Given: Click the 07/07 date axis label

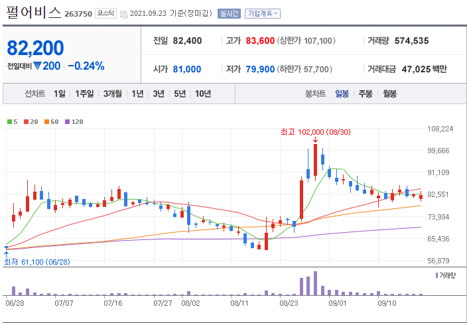Looking at the screenshot, I should pyautogui.click(x=64, y=303).
